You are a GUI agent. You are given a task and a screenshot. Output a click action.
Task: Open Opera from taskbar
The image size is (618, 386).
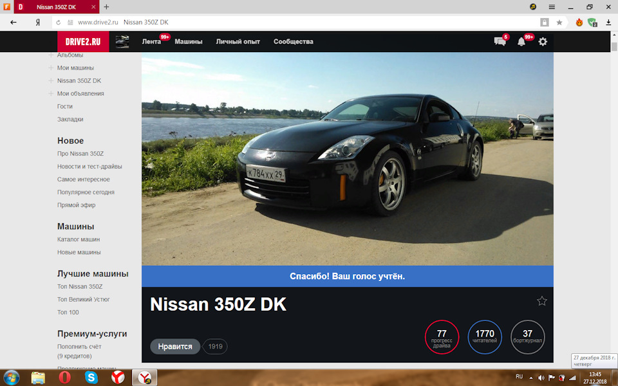[64, 378]
